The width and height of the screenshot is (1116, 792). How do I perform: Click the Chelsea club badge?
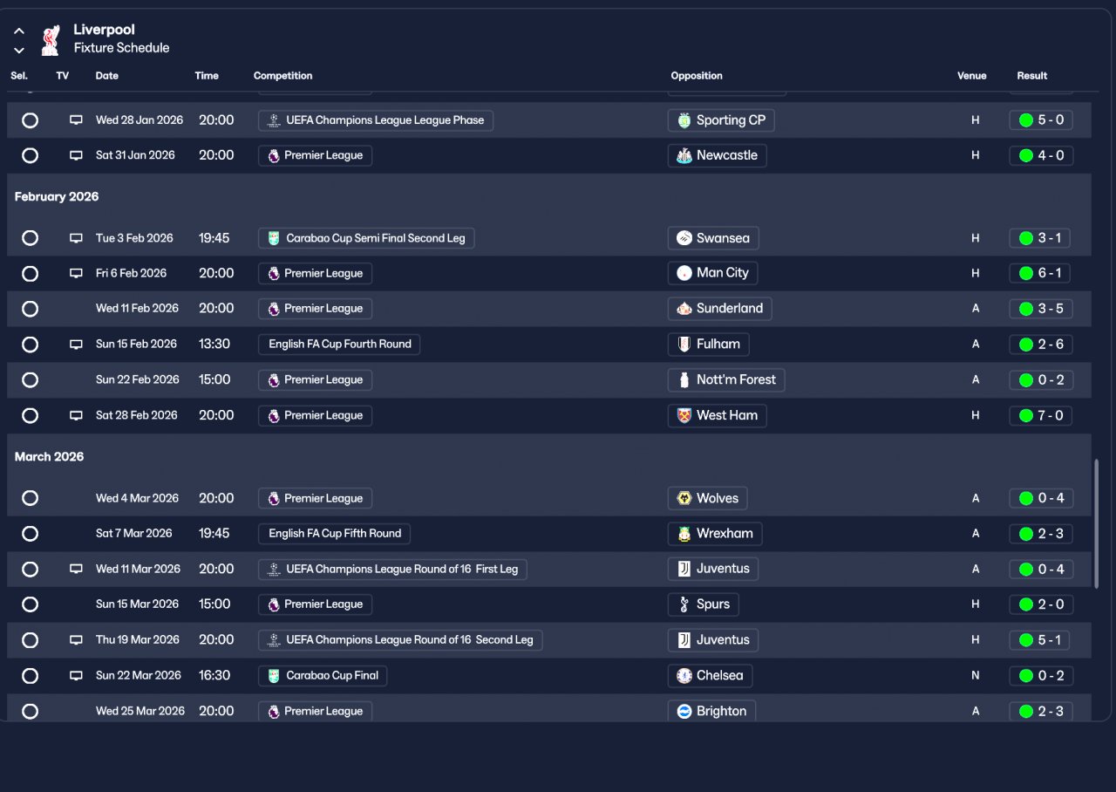pyautogui.click(x=684, y=675)
